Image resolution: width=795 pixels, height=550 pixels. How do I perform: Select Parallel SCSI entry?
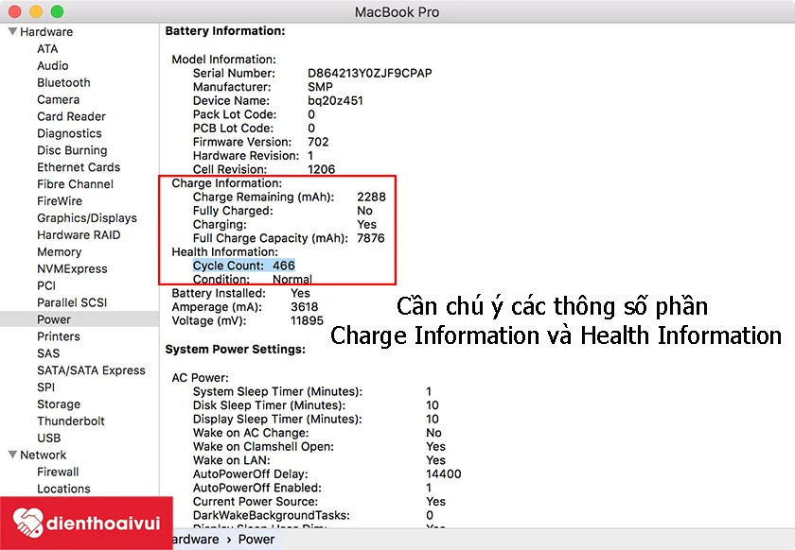pyautogui.click(x=72, y=302)
